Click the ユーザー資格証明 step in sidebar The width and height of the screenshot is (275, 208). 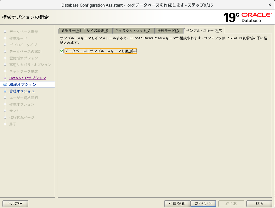[24, 98]
